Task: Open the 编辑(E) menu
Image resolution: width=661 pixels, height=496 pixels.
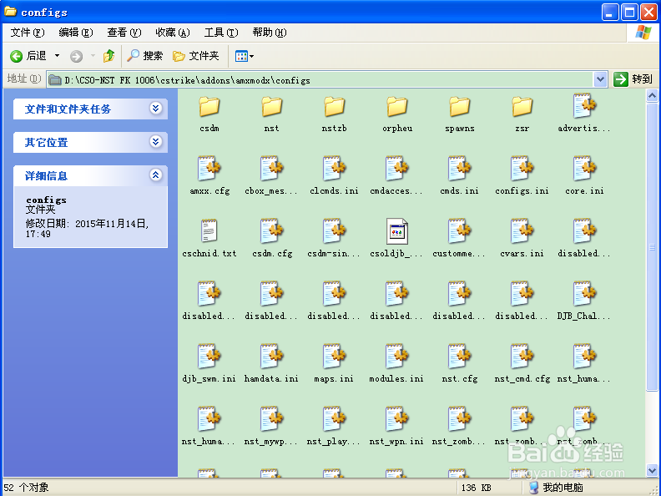Action: 76,33
